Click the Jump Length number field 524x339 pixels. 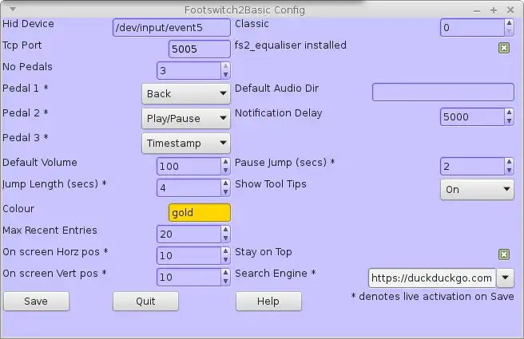[189, 188]
